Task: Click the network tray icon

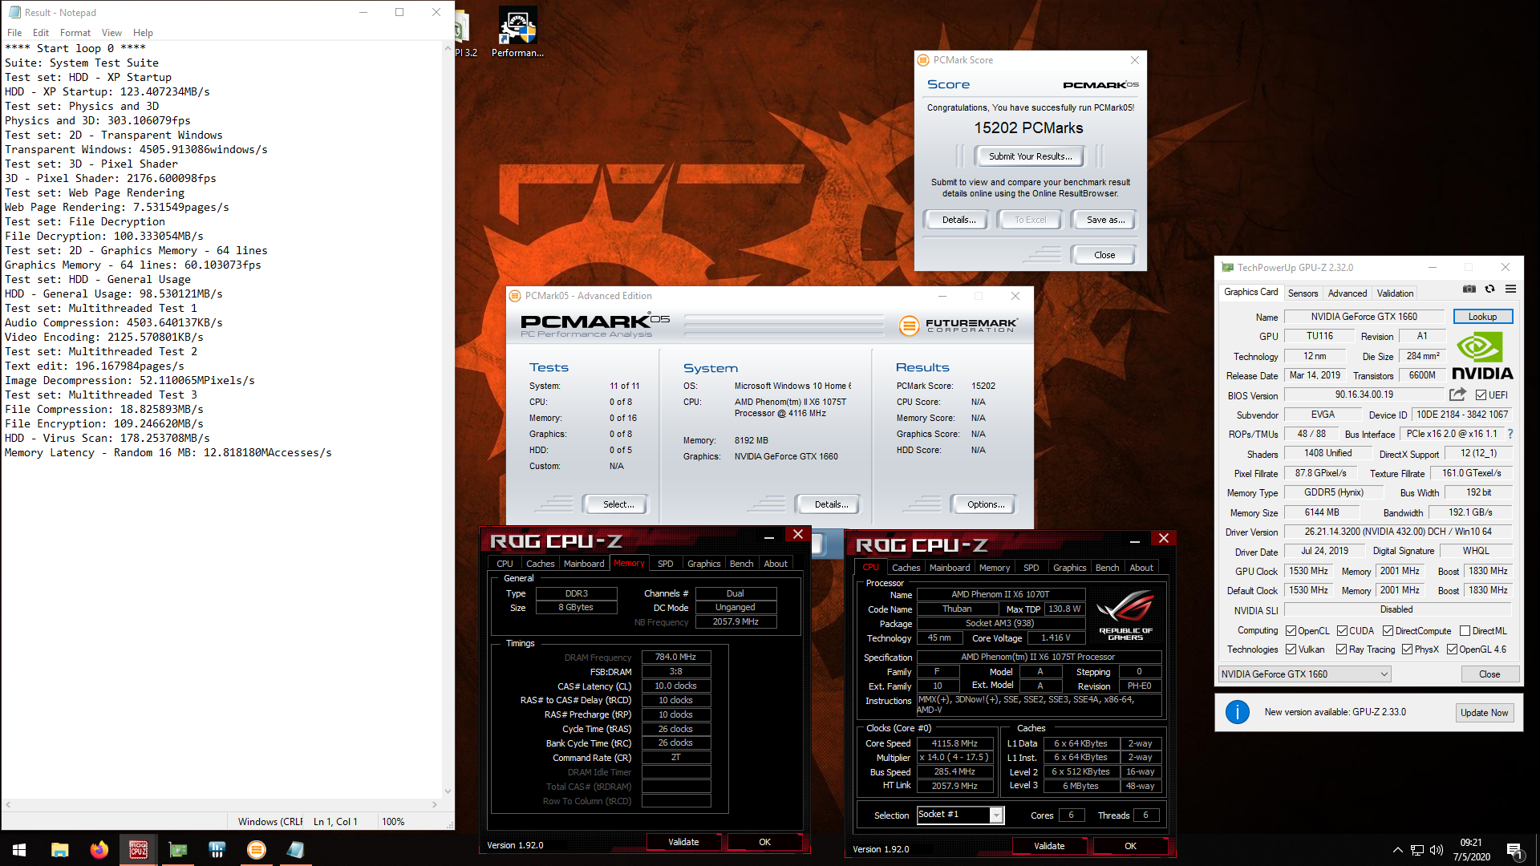Action: coord(1417,851)
